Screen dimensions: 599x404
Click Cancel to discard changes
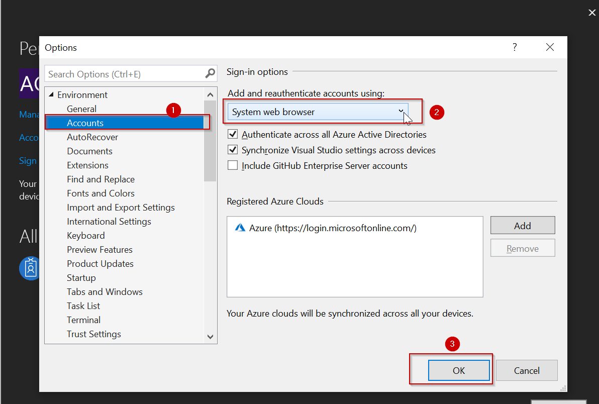click(x=527, y=370)
